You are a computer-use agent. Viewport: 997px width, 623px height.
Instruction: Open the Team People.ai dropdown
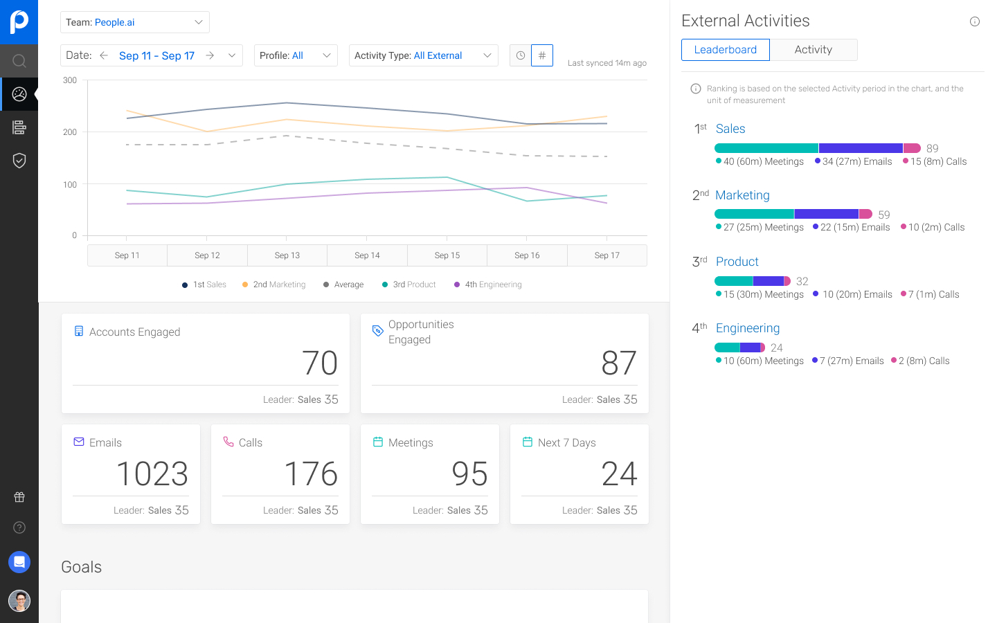135,22
